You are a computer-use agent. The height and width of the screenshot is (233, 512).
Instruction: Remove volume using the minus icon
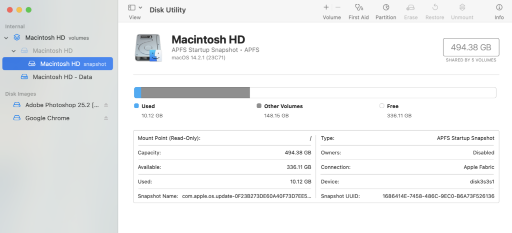click(338, 7)
